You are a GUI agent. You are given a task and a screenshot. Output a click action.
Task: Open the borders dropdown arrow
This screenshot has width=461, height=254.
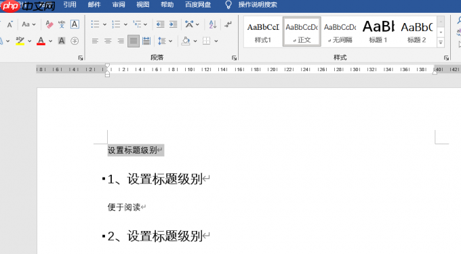[216, 41]
